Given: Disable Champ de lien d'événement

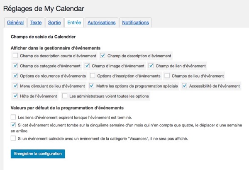Looking at the screenshot, I should click(x=151, y=66).
